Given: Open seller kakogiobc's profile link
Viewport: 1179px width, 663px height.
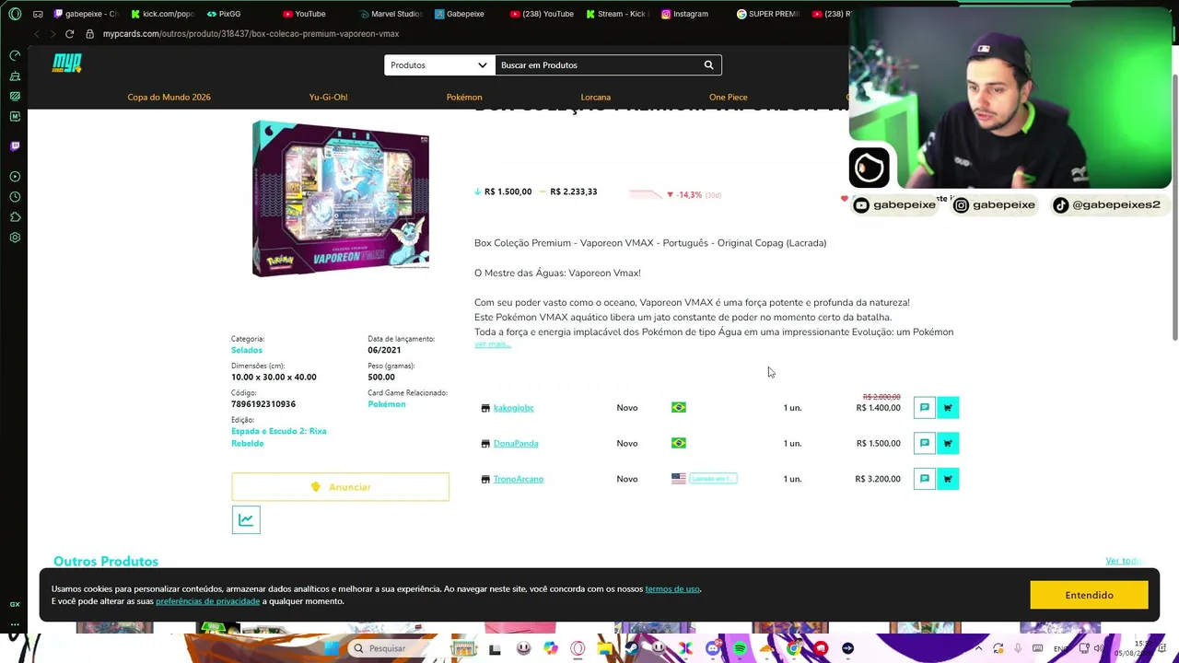Looking at the screenshot, I should [x=514, y=408].
